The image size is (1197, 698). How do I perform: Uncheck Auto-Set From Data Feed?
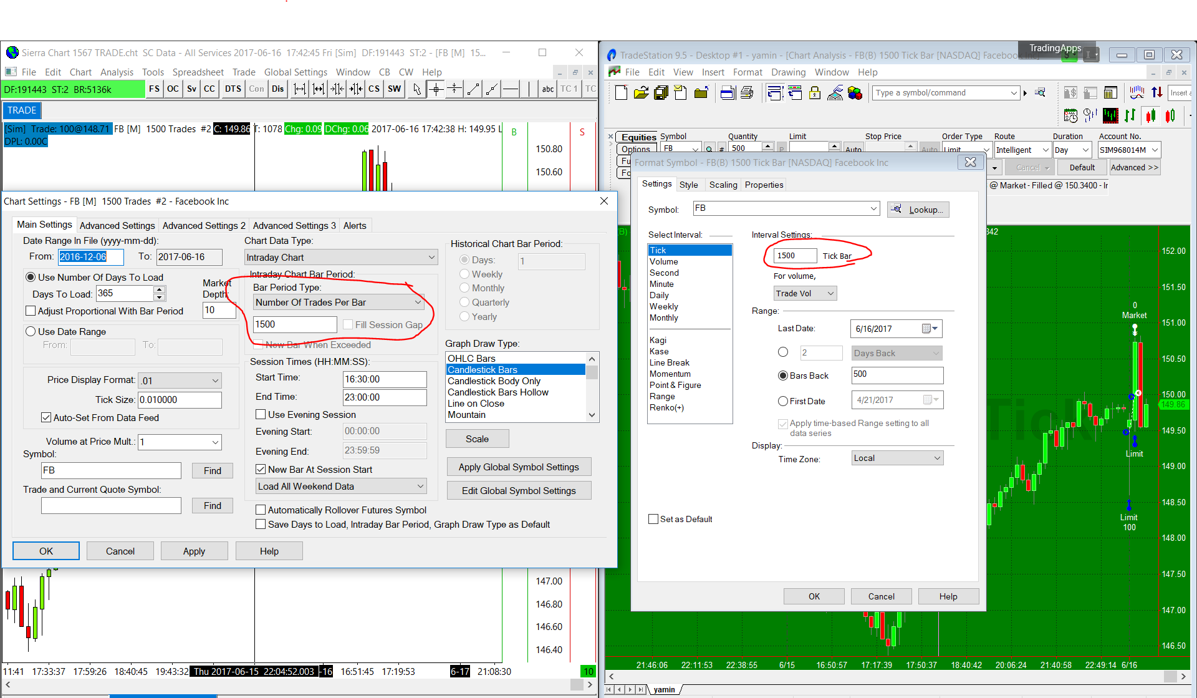(46, 417)
